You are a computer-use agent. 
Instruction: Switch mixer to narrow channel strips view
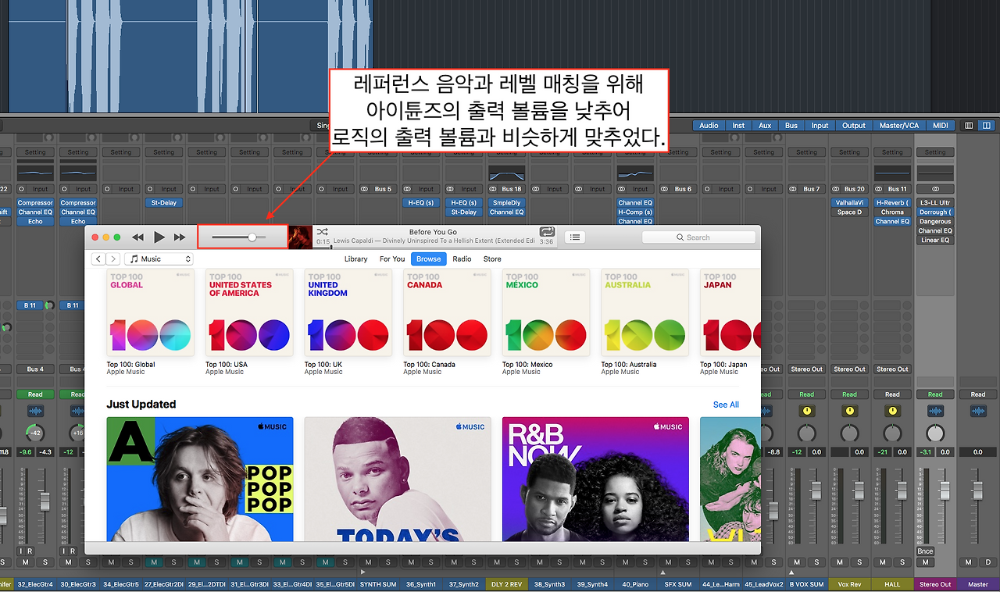coord(970,125)
